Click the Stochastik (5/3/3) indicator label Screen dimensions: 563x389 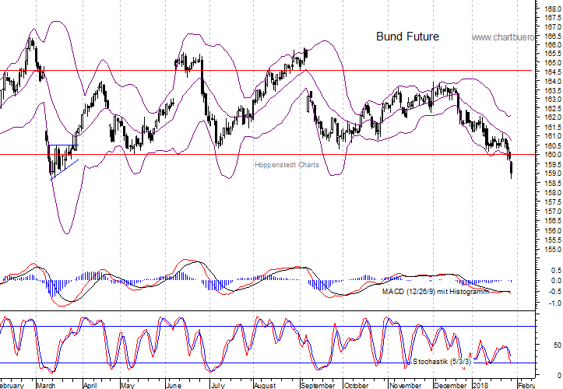442,361
